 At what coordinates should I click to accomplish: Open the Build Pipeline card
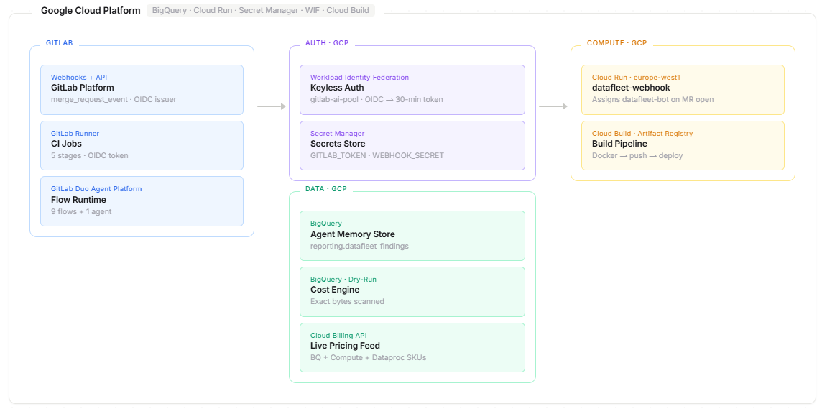point(683,145)
